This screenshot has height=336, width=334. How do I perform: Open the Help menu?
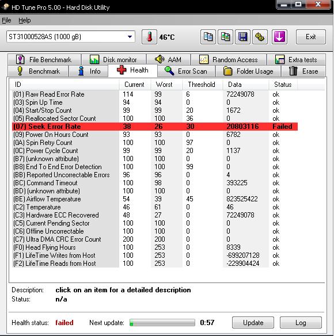(24, 20)
